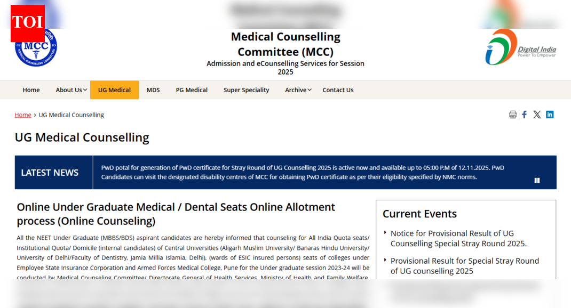The width and height of the screenshot is (571, 308).
Task: Click the Home breadcrumb link
Action: 22,115
